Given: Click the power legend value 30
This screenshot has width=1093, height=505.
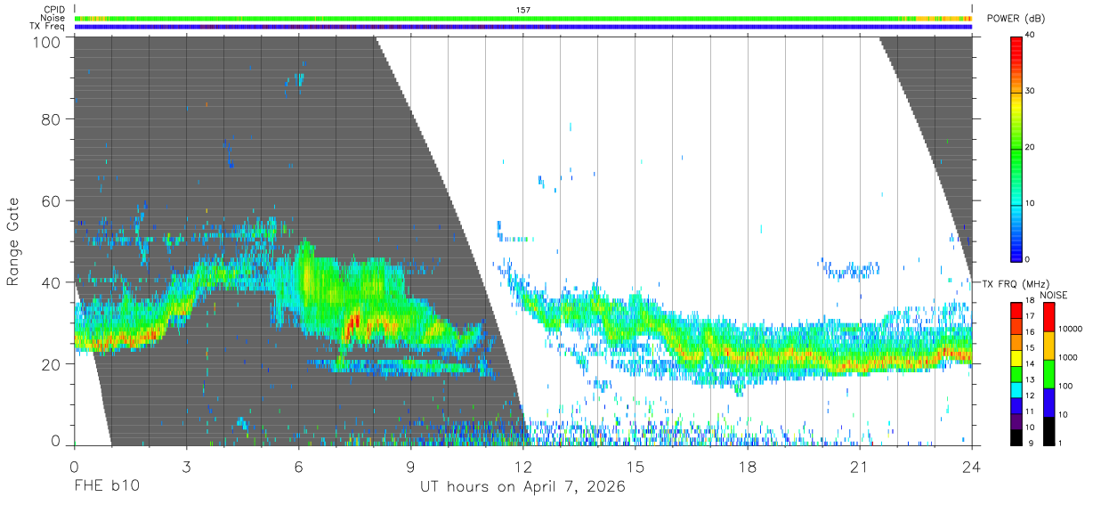Looking at the screenshot, I should [x=1031, y=92].
